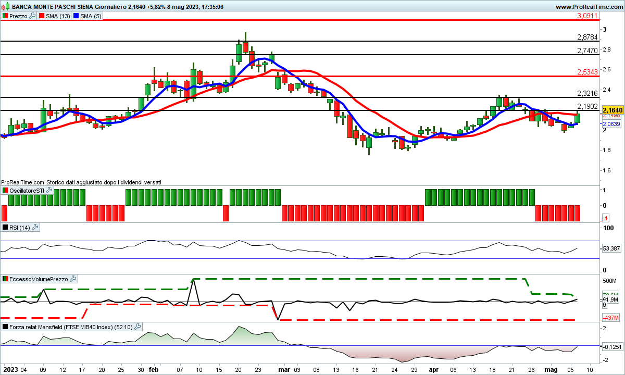Screen dimensions: 625x375
Task: Open RSI (14) settings wrench icon
Action: click(x=35, y=227)
